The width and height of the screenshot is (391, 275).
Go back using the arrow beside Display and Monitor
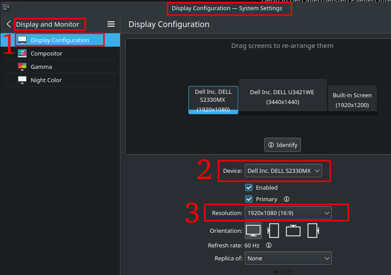coord(9,24)
